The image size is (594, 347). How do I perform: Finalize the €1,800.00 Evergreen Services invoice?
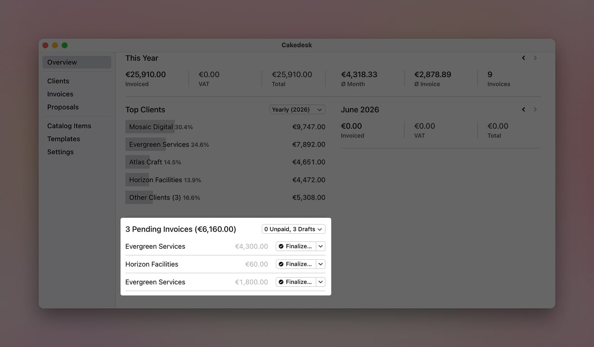click(x=296, y=282)
